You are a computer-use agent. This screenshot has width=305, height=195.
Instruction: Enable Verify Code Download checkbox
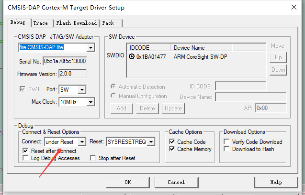(x=226, y=141)
